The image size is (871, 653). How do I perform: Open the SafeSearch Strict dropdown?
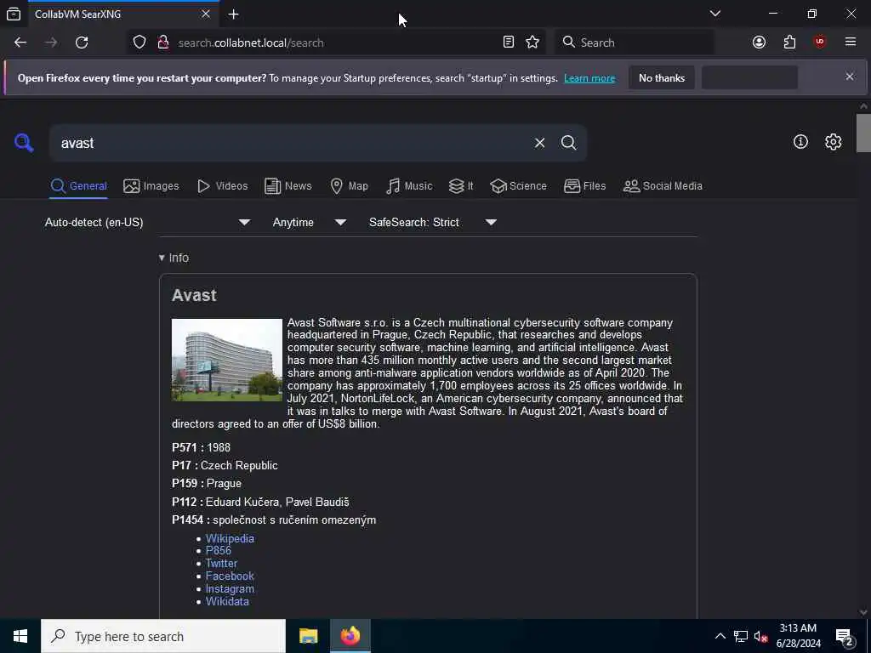click(x=433, y=222)
